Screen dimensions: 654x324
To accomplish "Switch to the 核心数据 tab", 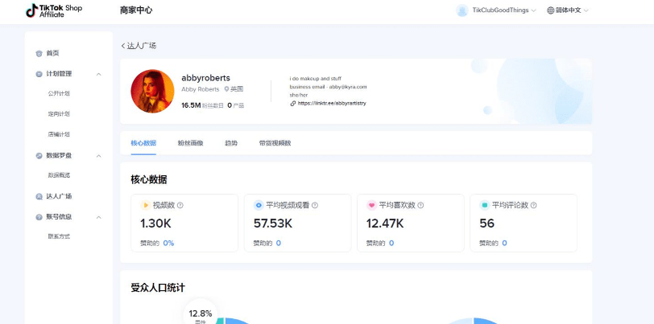I will tap(143, 143).
